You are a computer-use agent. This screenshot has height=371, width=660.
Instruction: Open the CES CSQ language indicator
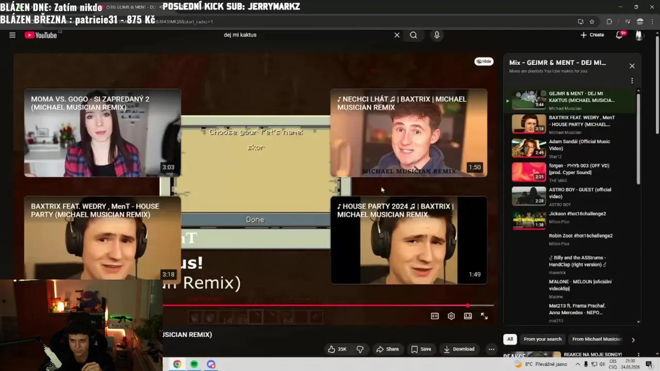pyautogui.click(x=613, y=364)
